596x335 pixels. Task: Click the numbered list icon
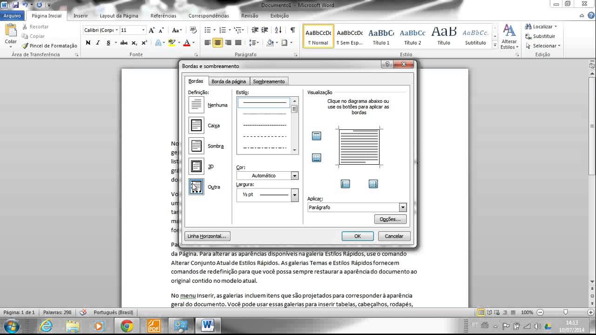223,30
